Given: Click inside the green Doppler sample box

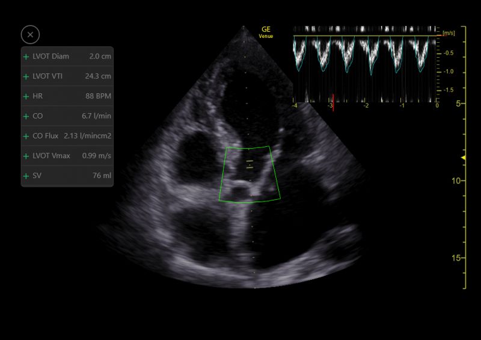Looking at the screenshot, I should (x=250, y=174).
